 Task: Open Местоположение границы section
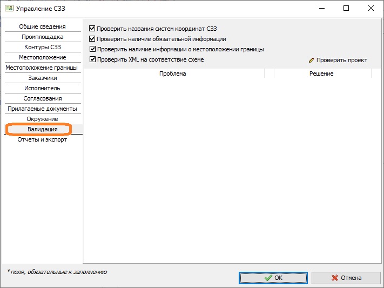pyautogui.click(x=42, y=68)
